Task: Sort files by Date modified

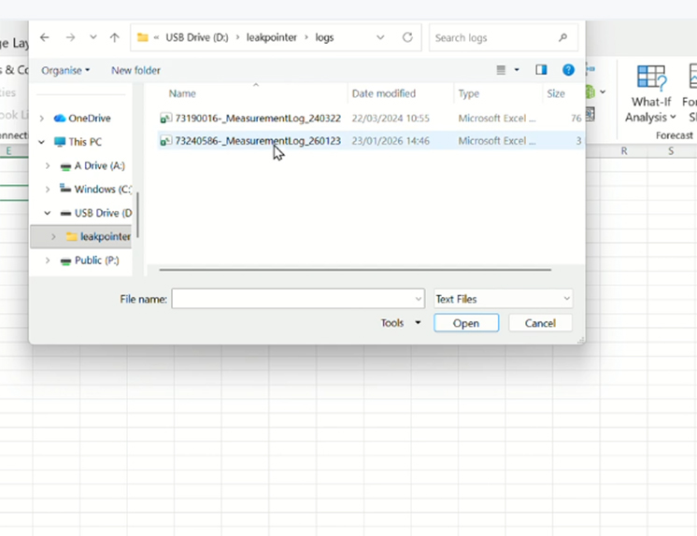Action: [384, 93]
